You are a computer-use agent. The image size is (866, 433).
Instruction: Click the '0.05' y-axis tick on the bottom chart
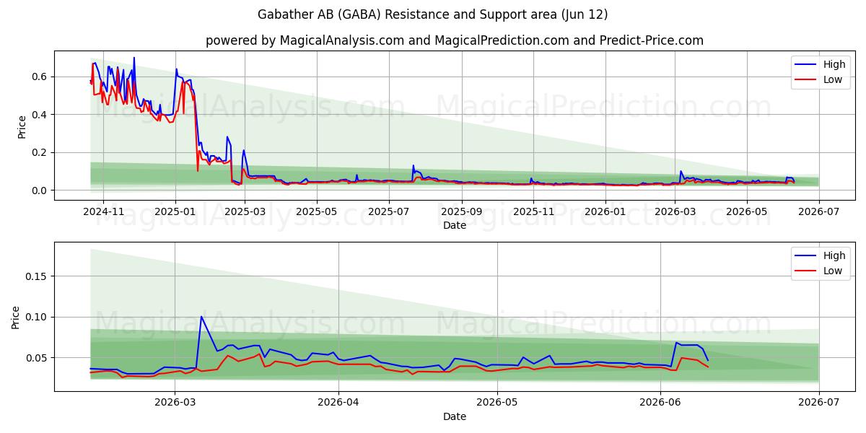pyautogui.click(x=38, y=358)
